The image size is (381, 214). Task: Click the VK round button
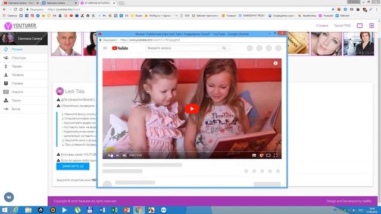pyautogui.click(x=9, y=197)
